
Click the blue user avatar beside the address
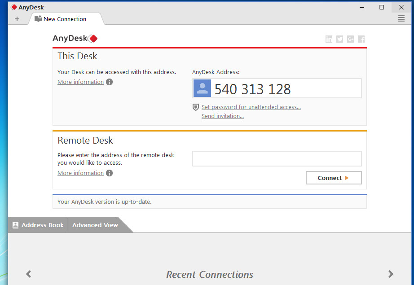(x=202, y=88)
